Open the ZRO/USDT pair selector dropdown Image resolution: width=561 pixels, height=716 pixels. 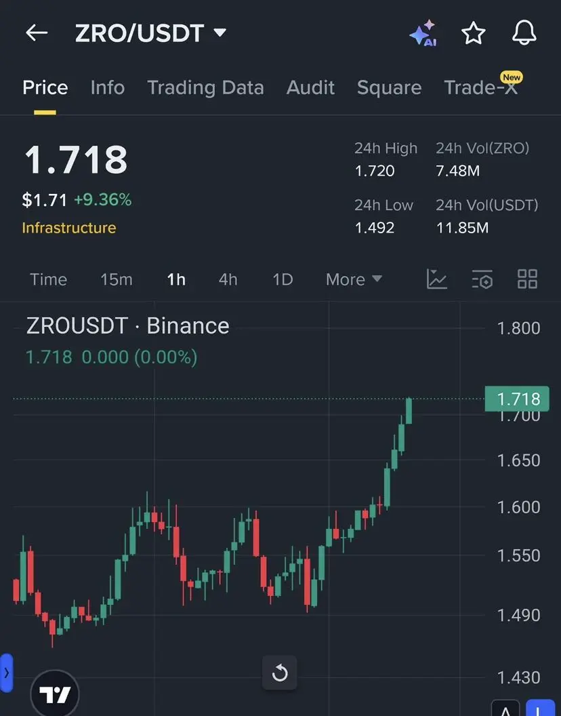pyautogui.click(x=150, y=33)
